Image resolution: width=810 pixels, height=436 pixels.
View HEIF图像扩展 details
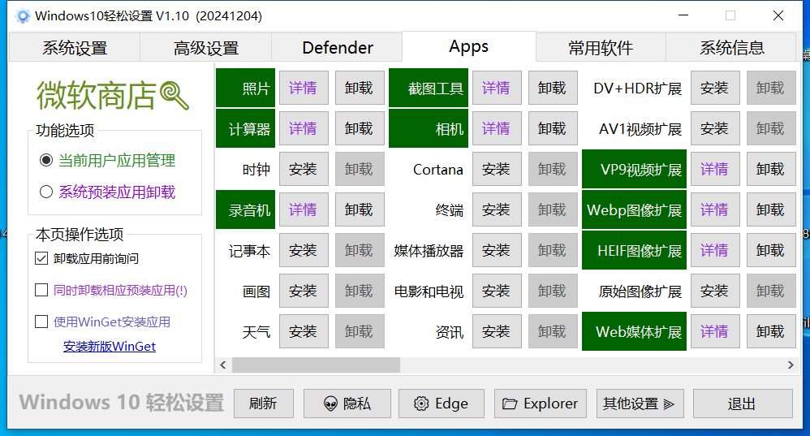click(x=715, y=250)
